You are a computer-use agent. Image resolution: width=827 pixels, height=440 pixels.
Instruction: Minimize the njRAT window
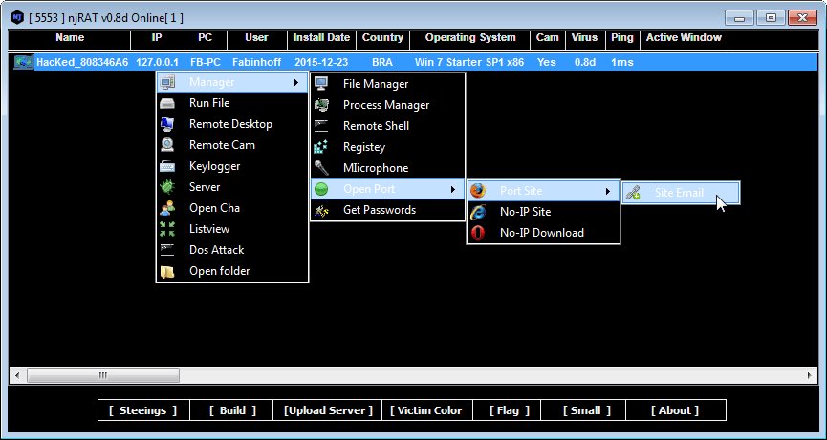[x=739, y=18]
